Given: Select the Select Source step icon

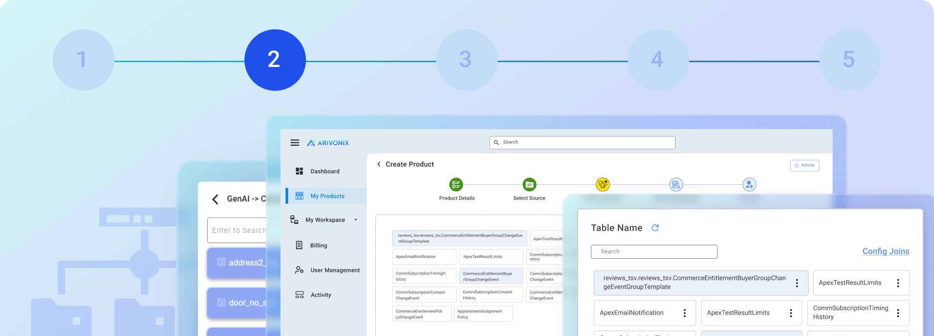Looking at the screenshot, I should [529, 184].
